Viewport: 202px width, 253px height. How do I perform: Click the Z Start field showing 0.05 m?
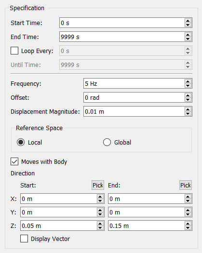pos(59,226)
